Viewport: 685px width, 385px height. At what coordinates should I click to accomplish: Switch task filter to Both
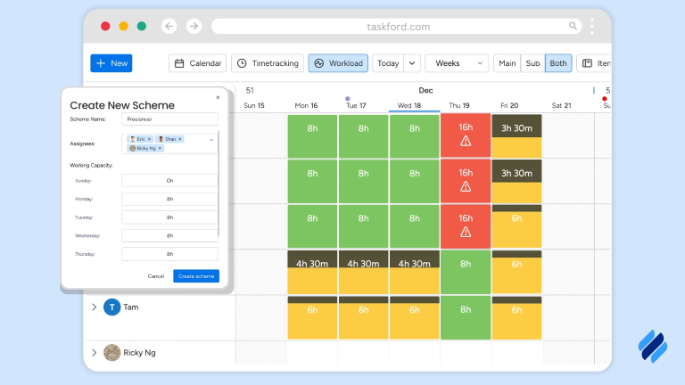click(558, 63)
